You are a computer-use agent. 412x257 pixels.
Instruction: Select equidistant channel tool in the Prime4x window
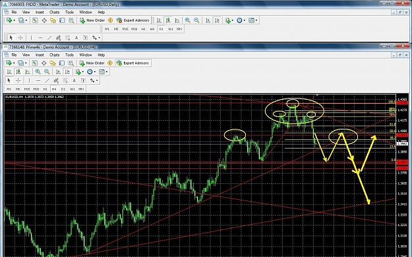point(56,80)
